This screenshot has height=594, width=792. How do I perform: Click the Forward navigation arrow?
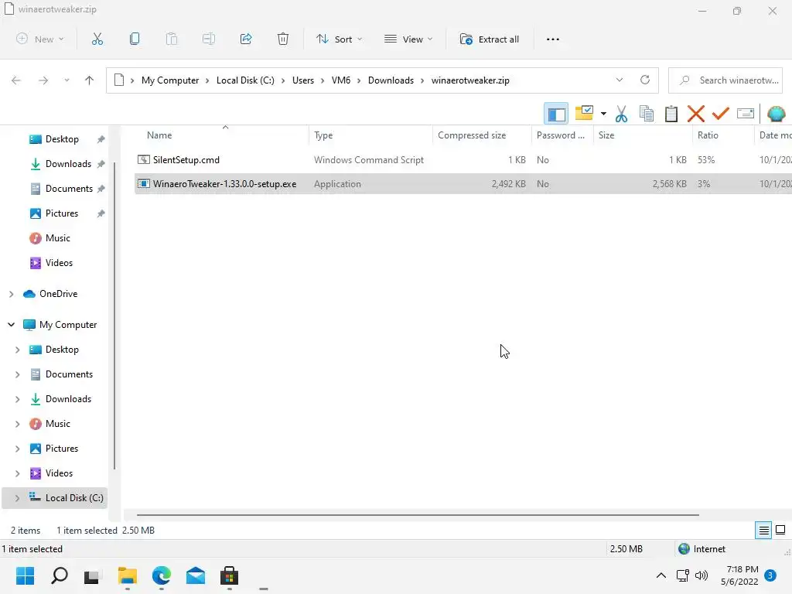coord(43,80)
